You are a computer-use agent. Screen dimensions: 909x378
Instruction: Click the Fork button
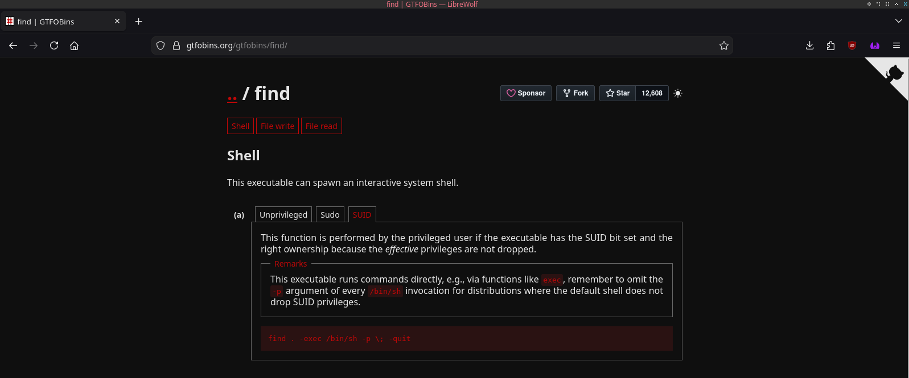click(x=575, y=93)
